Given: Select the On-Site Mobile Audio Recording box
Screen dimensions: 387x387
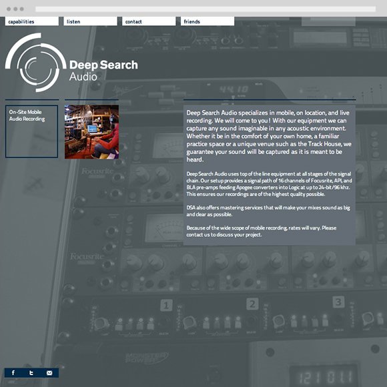Looking at the screenshot, I should [x=31, y=131].
